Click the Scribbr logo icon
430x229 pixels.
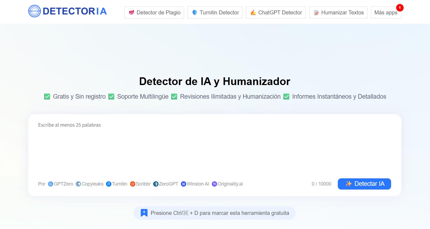pyautogui.click(x=133, y=184)
